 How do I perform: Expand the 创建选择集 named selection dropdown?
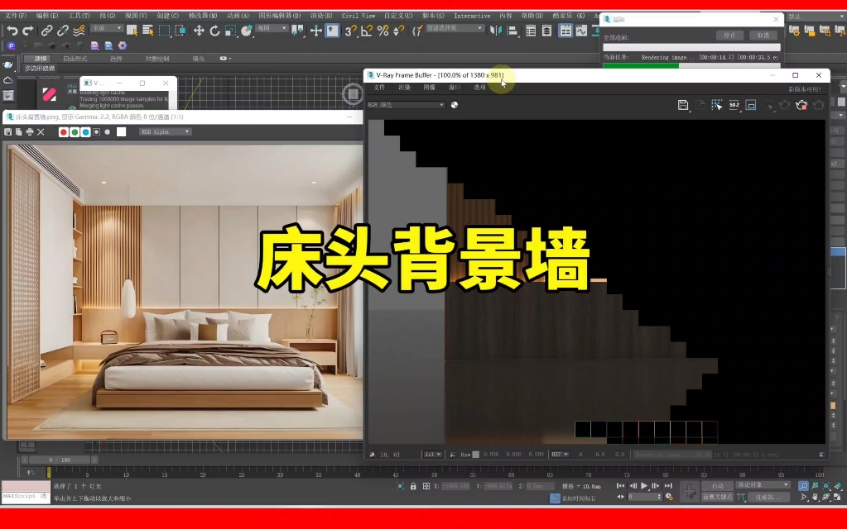pyautogui.click(x=455, y=28)
